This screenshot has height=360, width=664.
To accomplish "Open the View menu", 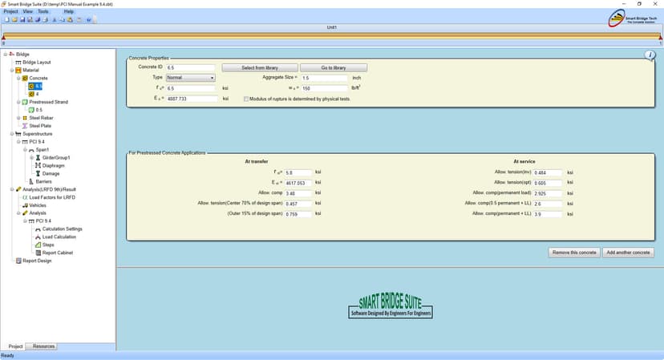I will 28,11.
